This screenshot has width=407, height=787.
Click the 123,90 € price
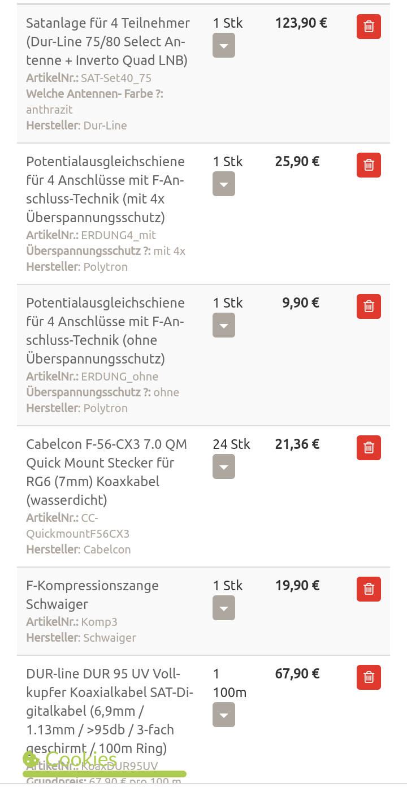coord(301,23)
